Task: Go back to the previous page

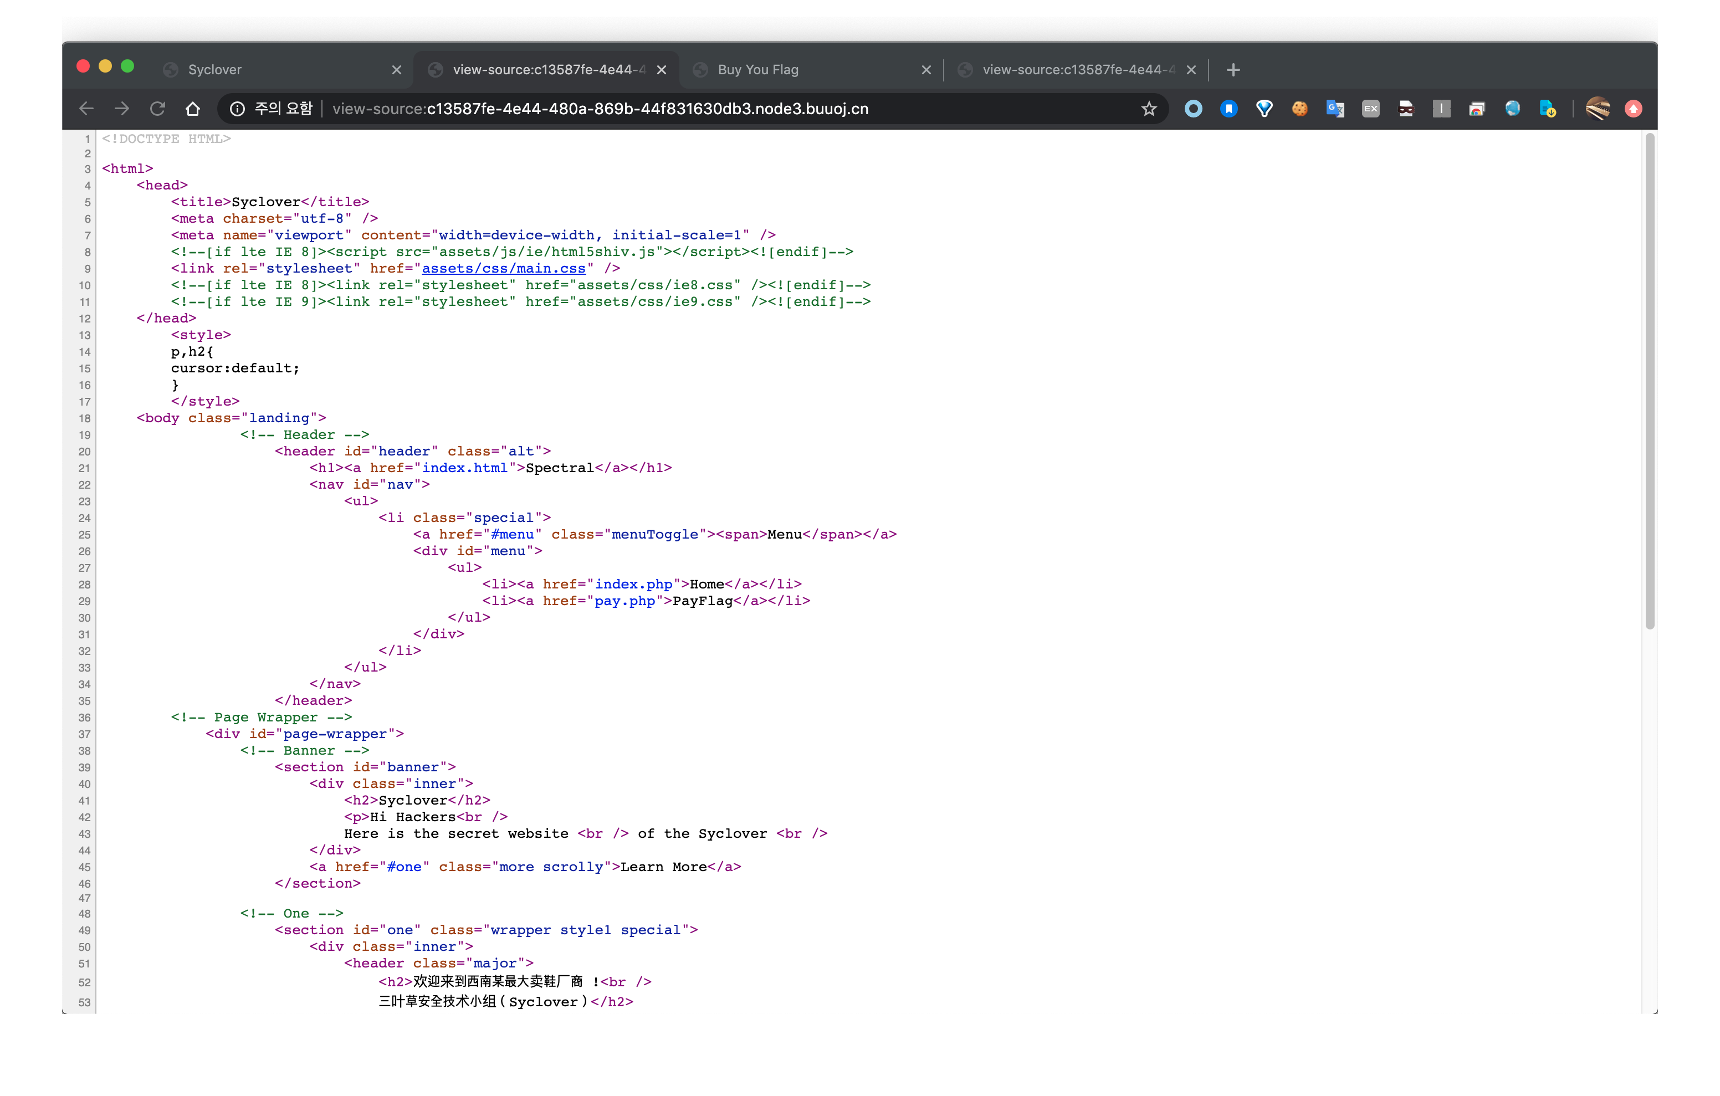Action: coord(86,109)
